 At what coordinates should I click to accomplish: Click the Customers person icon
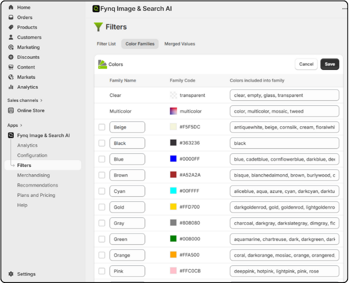coord(11,37)
